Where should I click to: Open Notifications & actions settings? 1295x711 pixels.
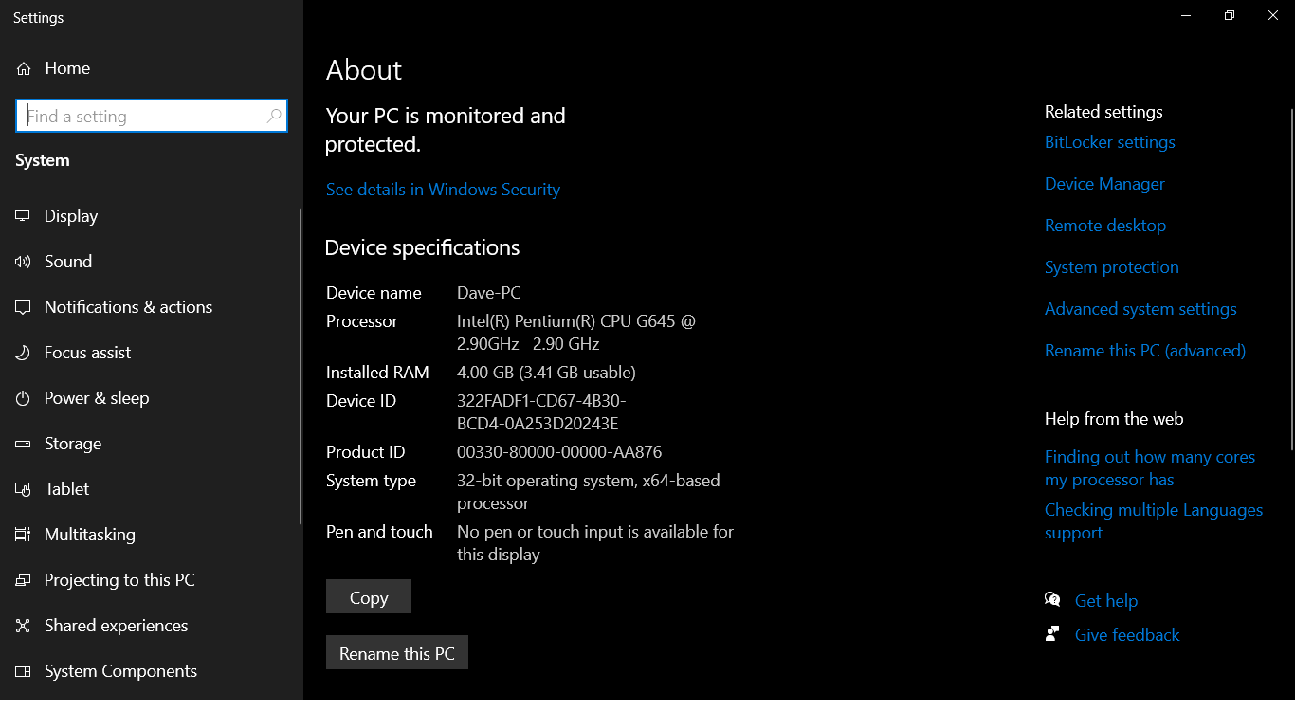[x=128, y=307]
